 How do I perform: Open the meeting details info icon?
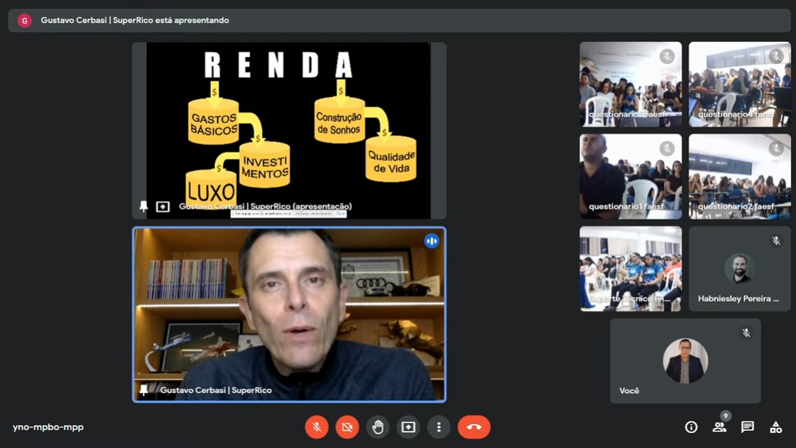(691, 427)
